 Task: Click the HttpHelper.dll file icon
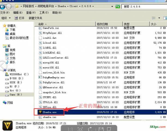(x=40, y=33)
